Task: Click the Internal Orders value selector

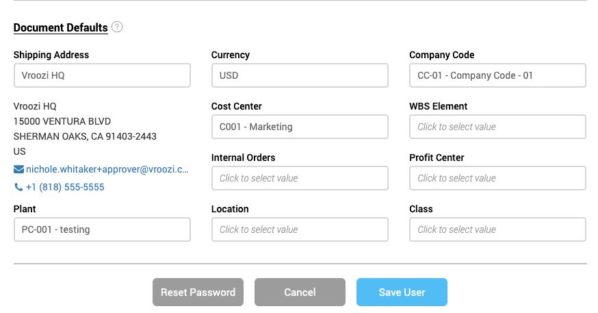Action: click(300, 178)
